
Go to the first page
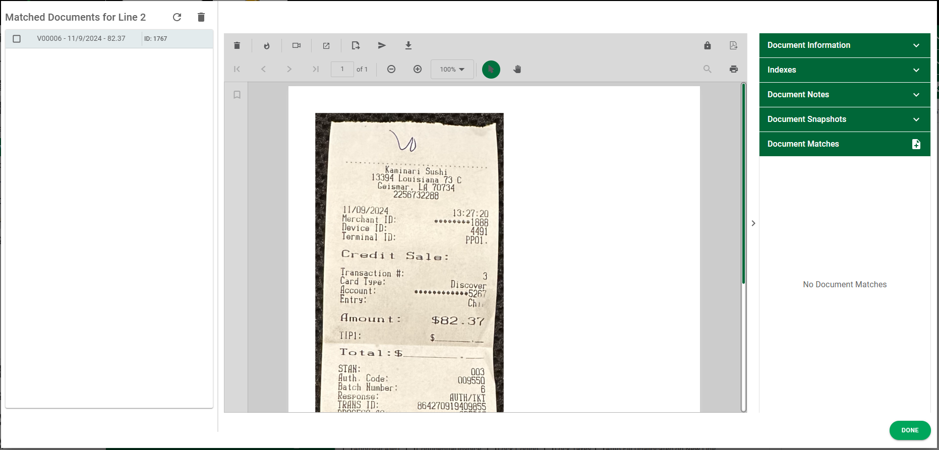tap(237, 69)
